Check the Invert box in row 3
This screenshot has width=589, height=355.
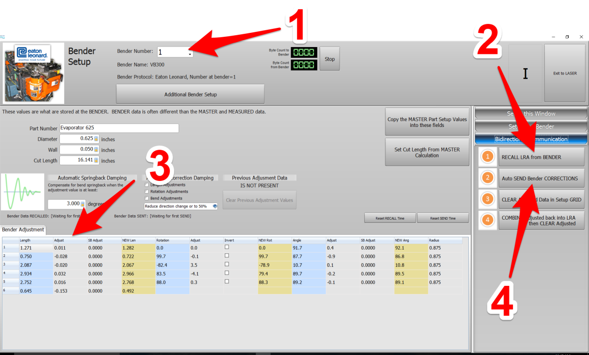pos(227,265)
